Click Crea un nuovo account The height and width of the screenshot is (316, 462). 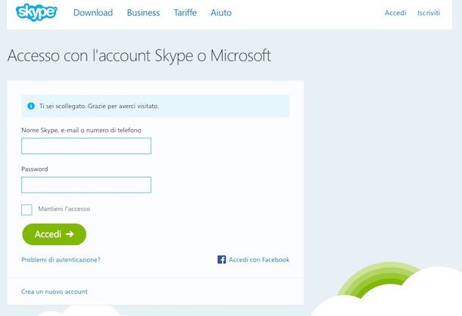[x=55, y=292]
